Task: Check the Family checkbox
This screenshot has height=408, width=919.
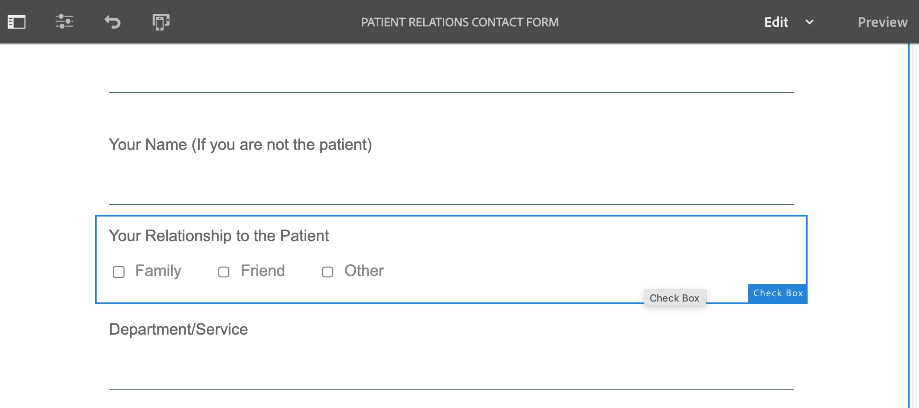Action: 119,272
